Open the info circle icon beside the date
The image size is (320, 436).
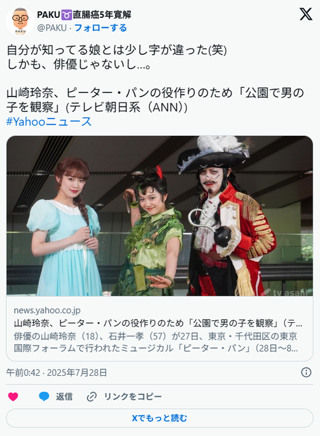(306, 372)
